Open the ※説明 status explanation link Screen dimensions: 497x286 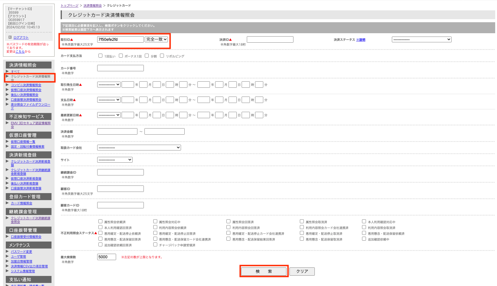(x=361, y=40)
